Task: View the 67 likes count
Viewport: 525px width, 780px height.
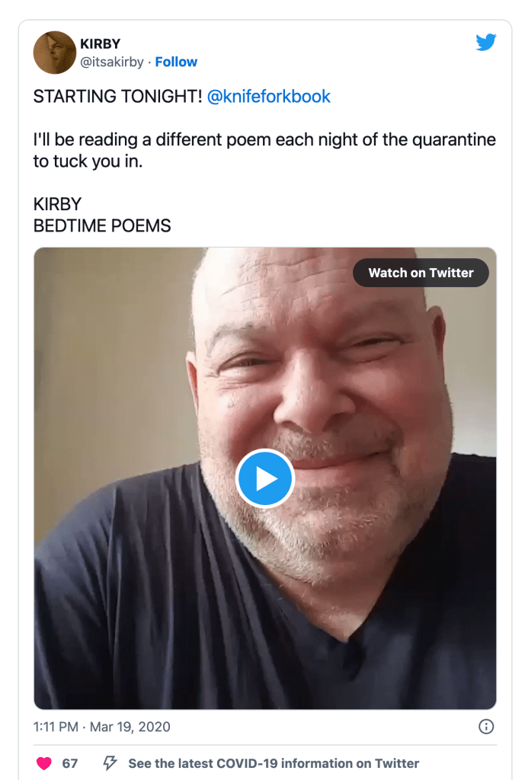Action: [70, 763]
